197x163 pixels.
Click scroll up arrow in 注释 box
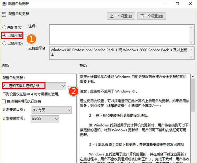pos(191,28)
